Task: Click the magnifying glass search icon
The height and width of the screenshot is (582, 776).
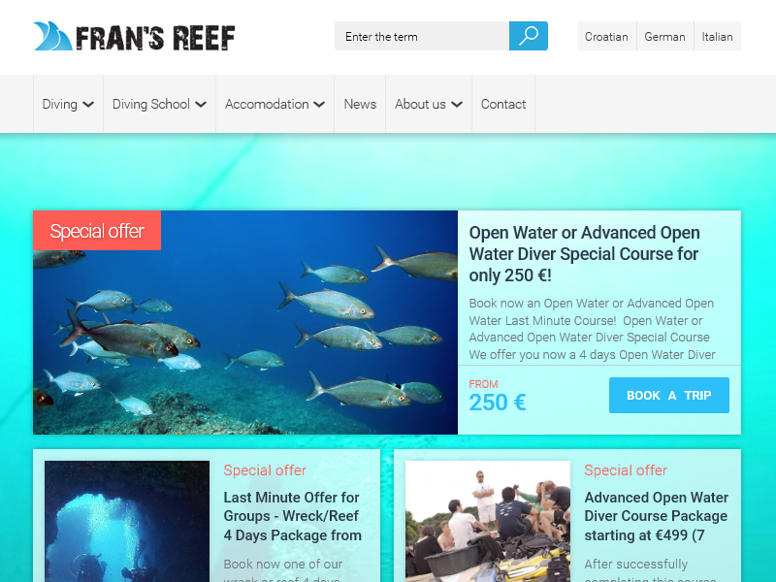Action: (x=528, y=36)
